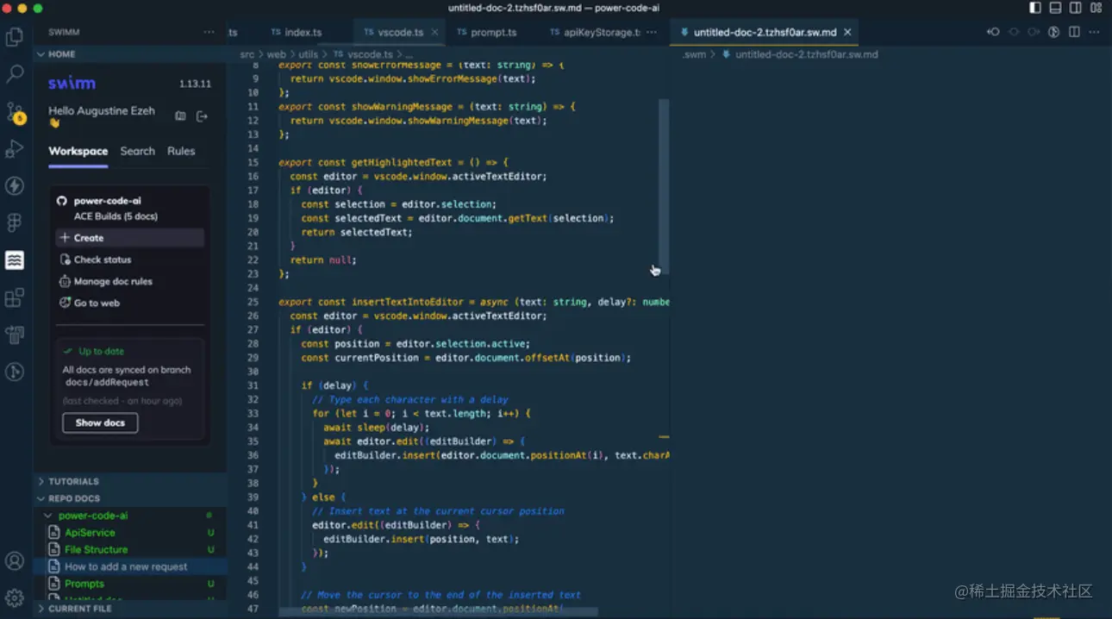Click the 'utils' breadcrumb segment
Viewport: 1112px width, 619px height.
[x=308, y=54]
